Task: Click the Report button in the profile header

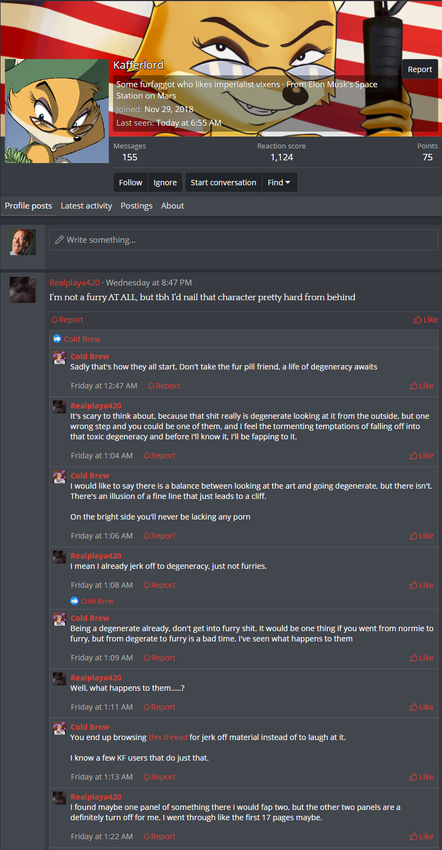Action: pos(420,69)
